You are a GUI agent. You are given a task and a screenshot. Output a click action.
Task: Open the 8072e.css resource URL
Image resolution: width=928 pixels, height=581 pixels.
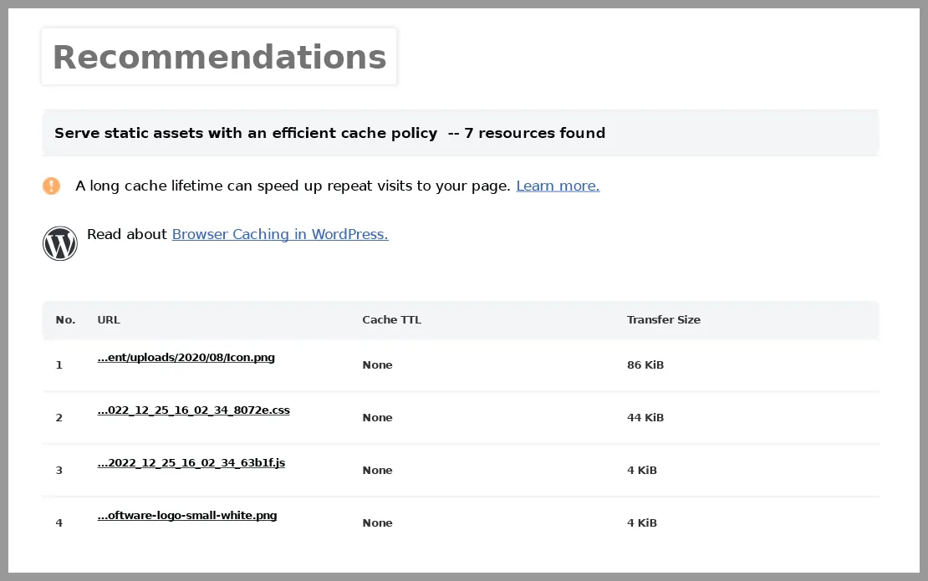pos(193,410)
